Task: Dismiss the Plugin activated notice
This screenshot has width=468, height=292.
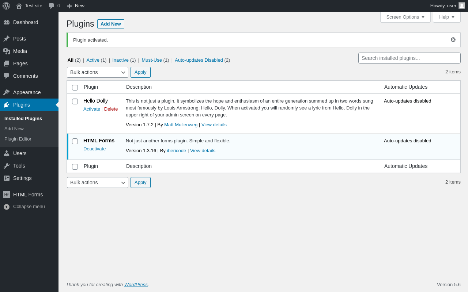Action: [x=453, y=40]
